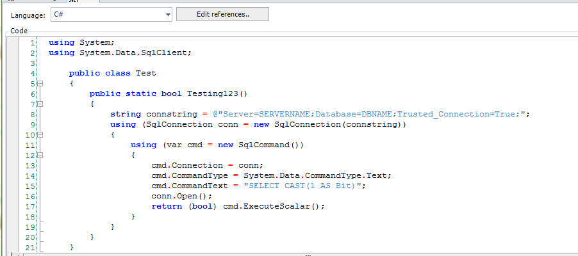Collapse the SqlConnection using block at line 10
Viewport: 578px width, 256px height.
tap(40, 134)
